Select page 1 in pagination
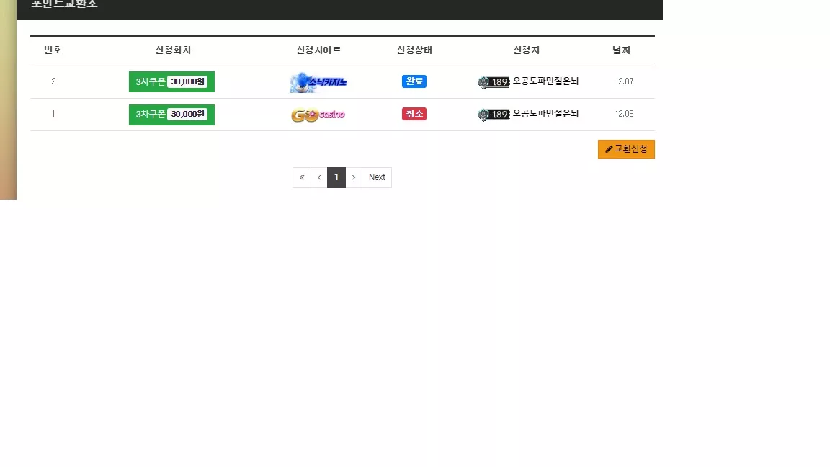Viewport: 830px width, 467px height. (x=336, y=177)
